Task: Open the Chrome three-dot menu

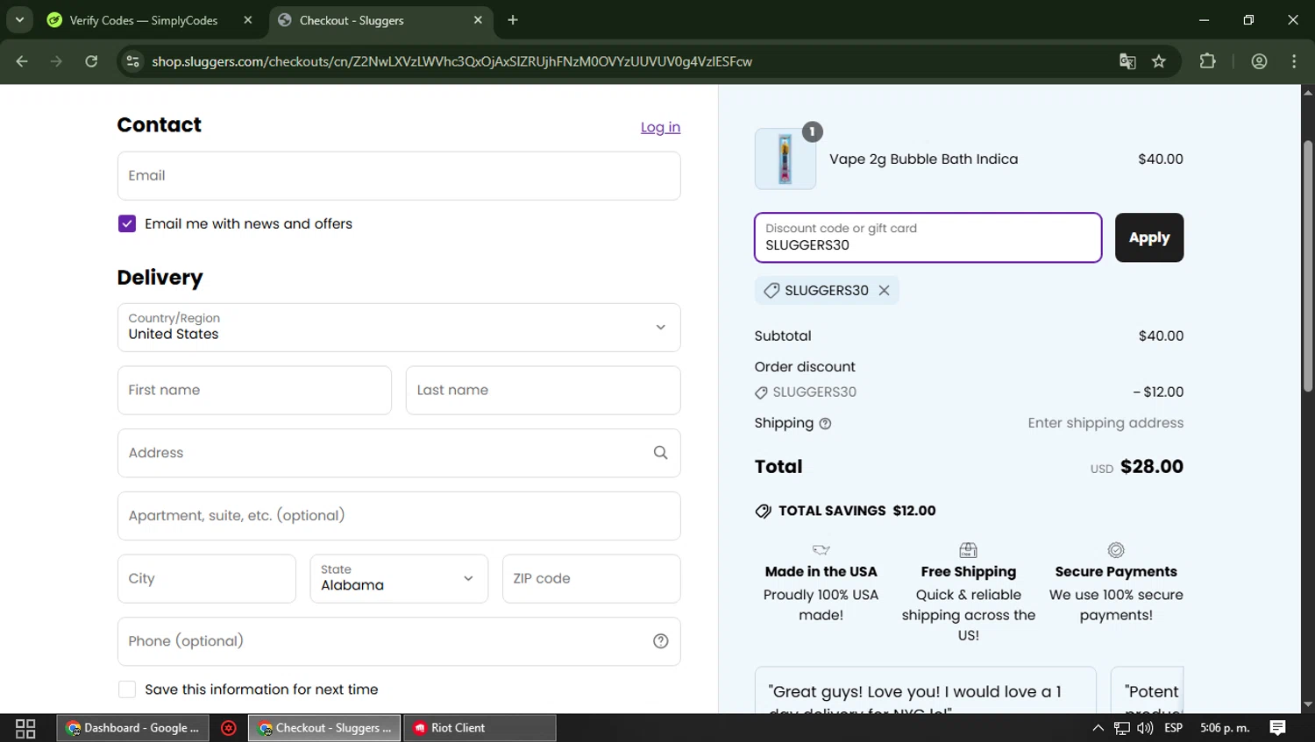Action: pos(1294,61)
